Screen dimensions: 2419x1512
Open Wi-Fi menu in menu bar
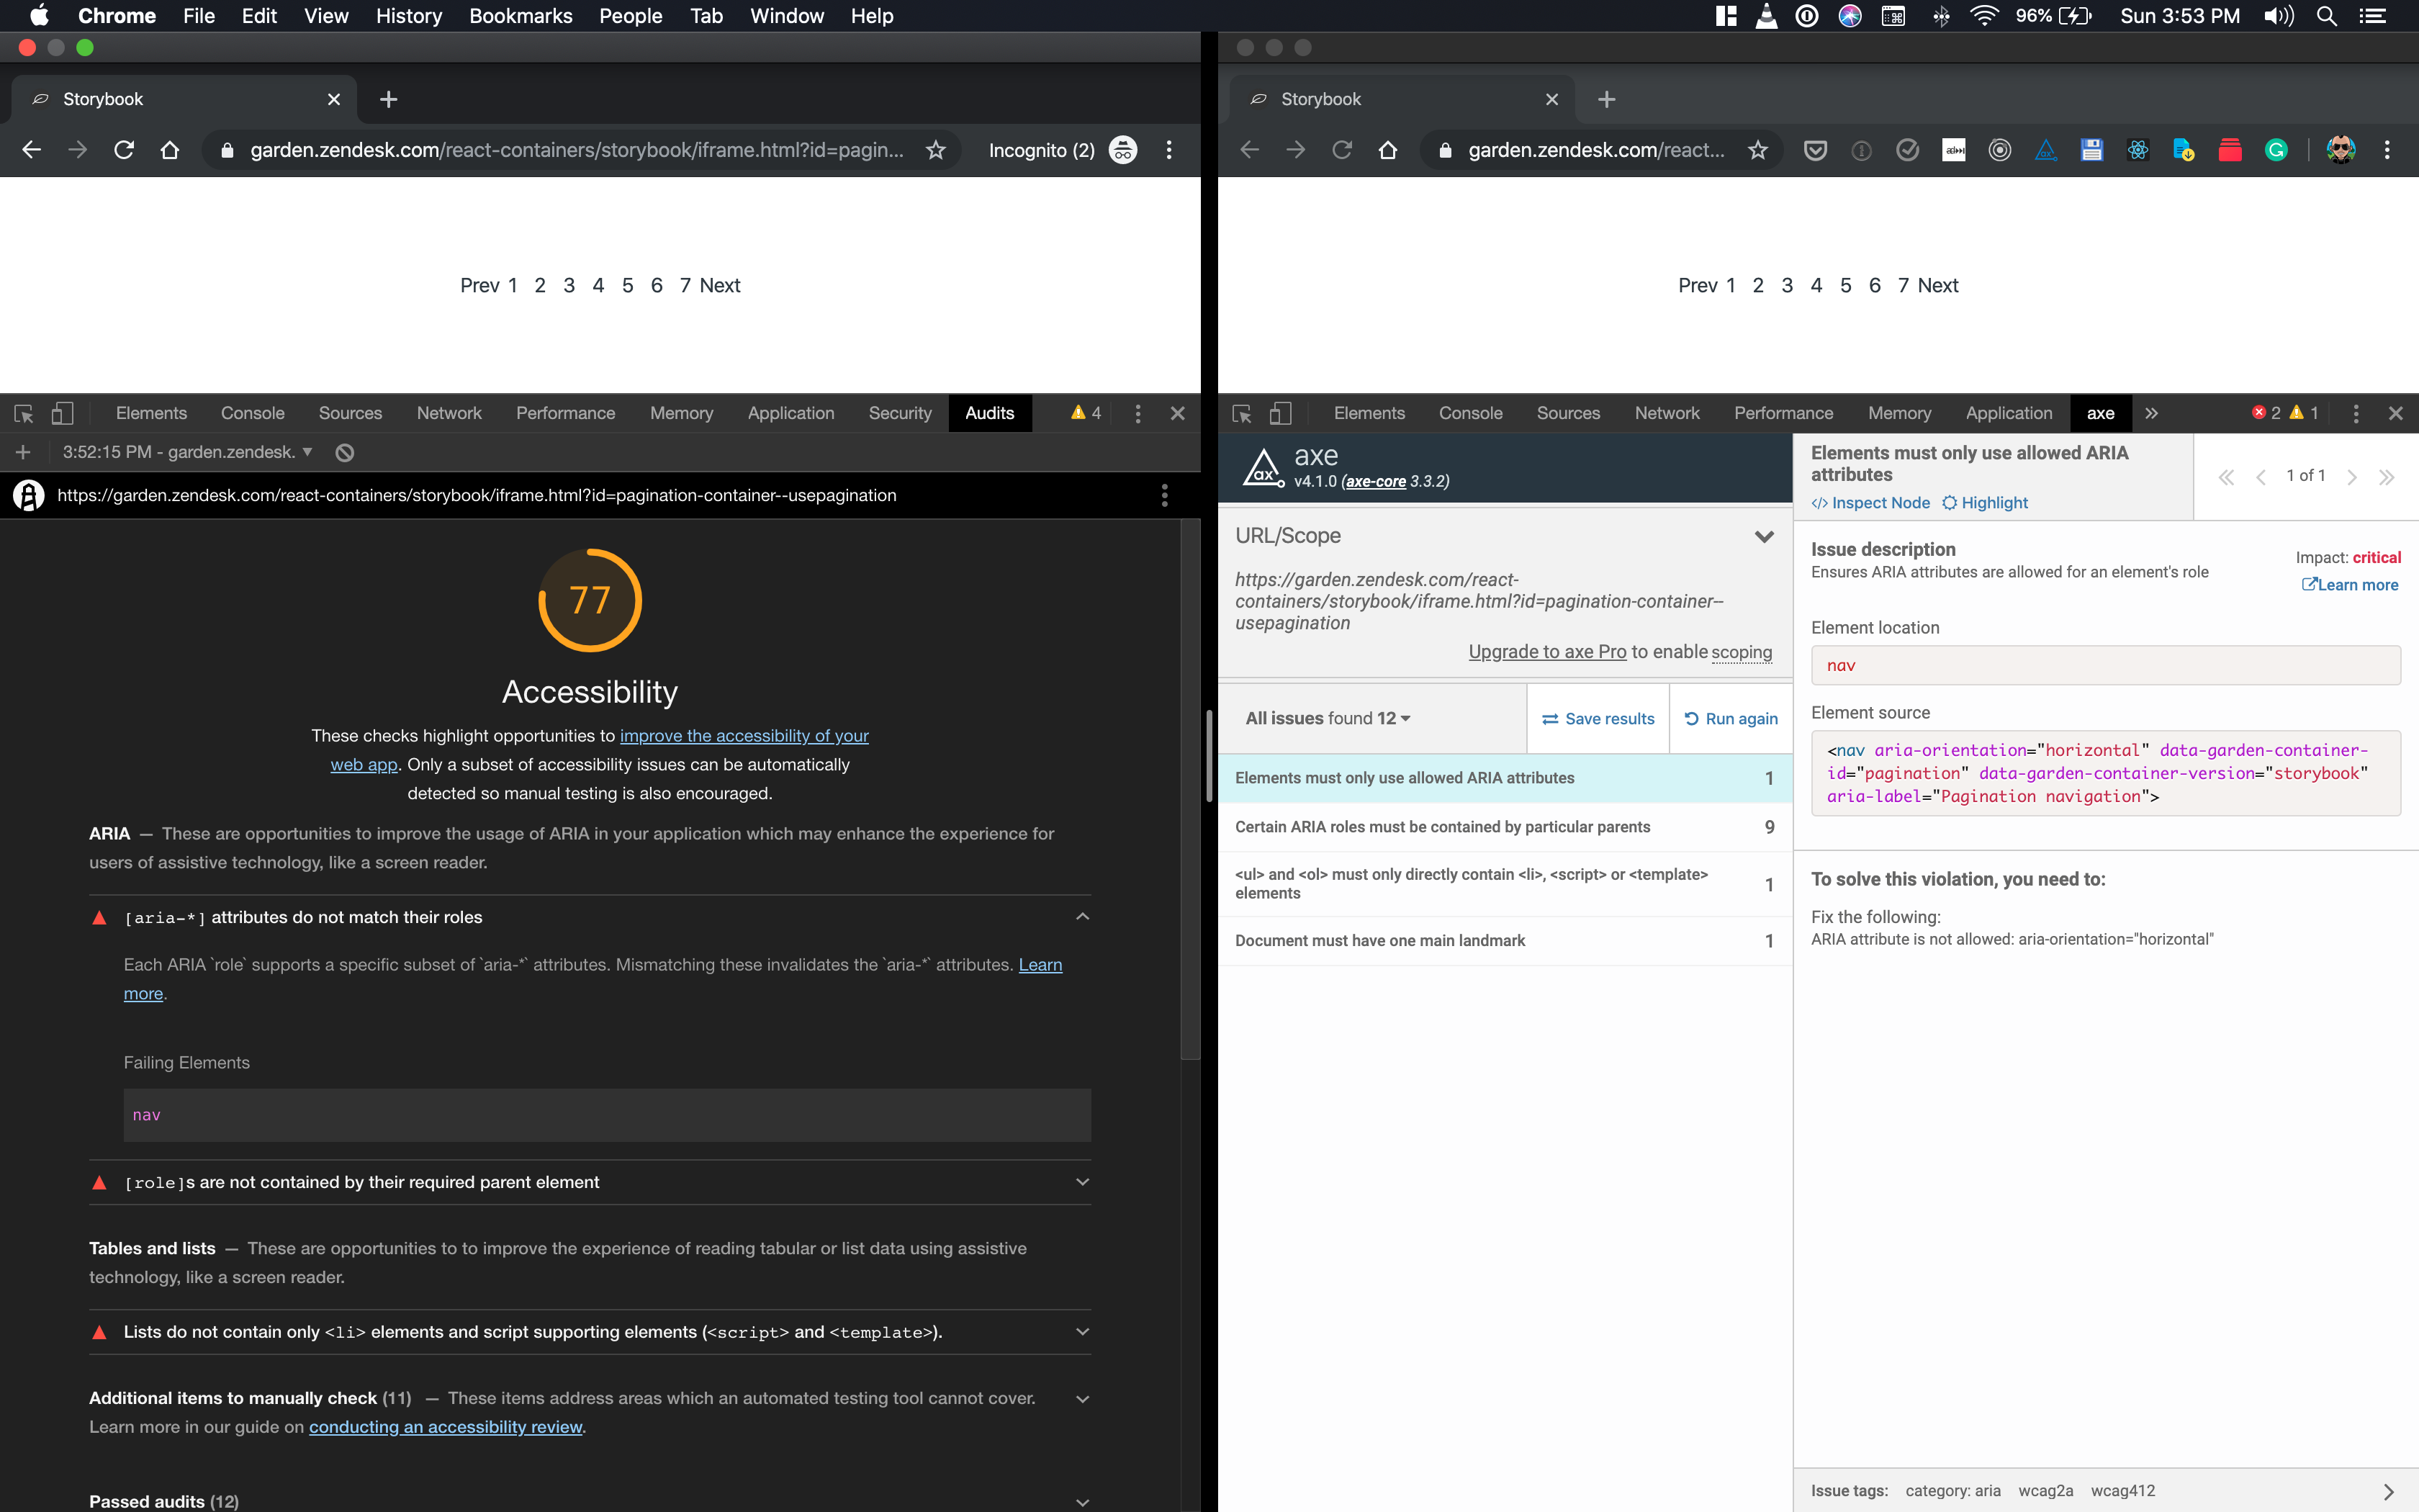tap(1983, 16)
